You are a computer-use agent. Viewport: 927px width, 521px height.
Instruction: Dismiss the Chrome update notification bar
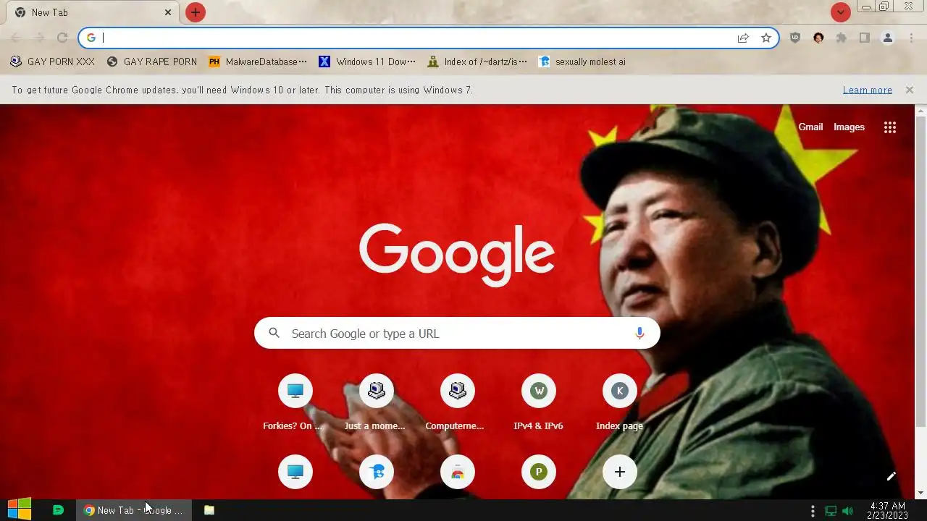coord(910,90)
